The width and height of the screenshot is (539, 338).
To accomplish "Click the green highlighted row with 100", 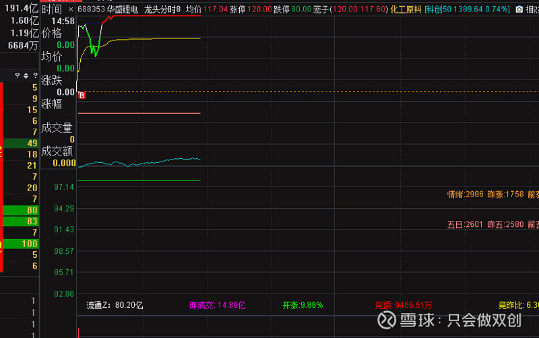I will tap(19, 243).
